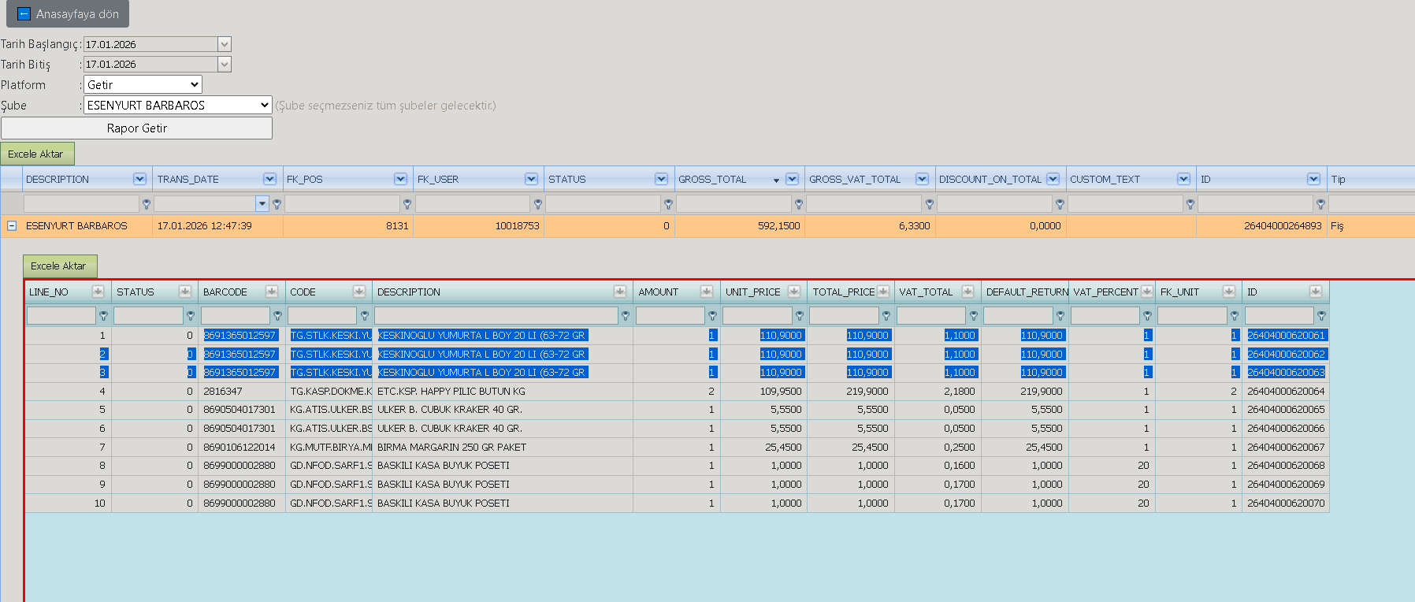Open TRANS_DATE filter dropdown arrow
Screen dimensions: 1415x602
[262, 204]
